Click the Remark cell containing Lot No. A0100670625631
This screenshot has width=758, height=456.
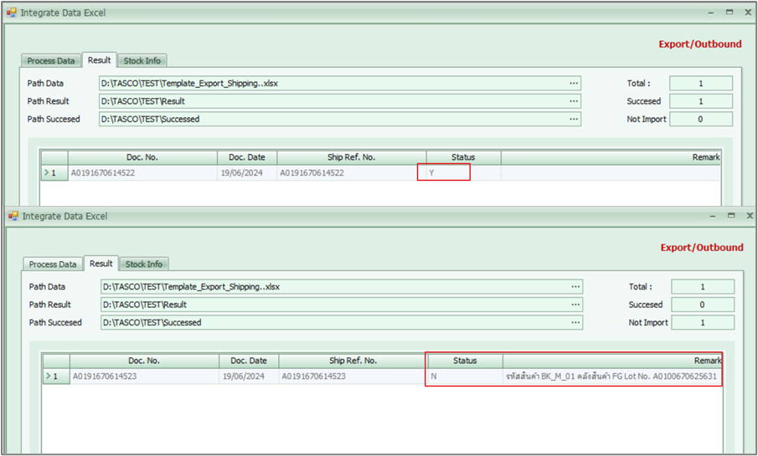pos(611,377)
